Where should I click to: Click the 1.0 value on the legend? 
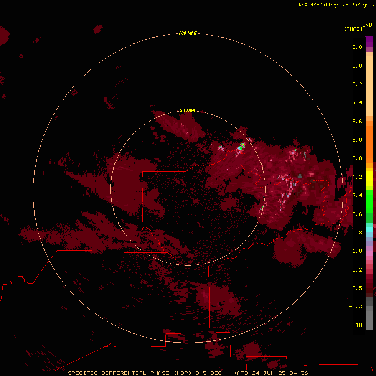357,251
